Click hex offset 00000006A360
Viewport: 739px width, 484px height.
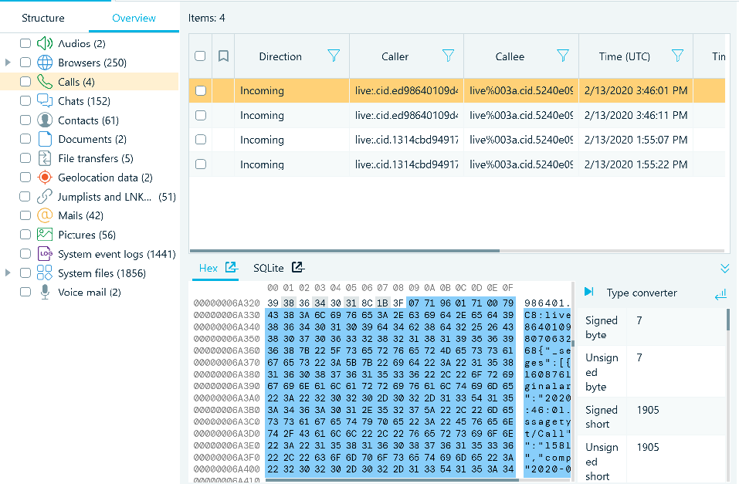tap(227, 350)
